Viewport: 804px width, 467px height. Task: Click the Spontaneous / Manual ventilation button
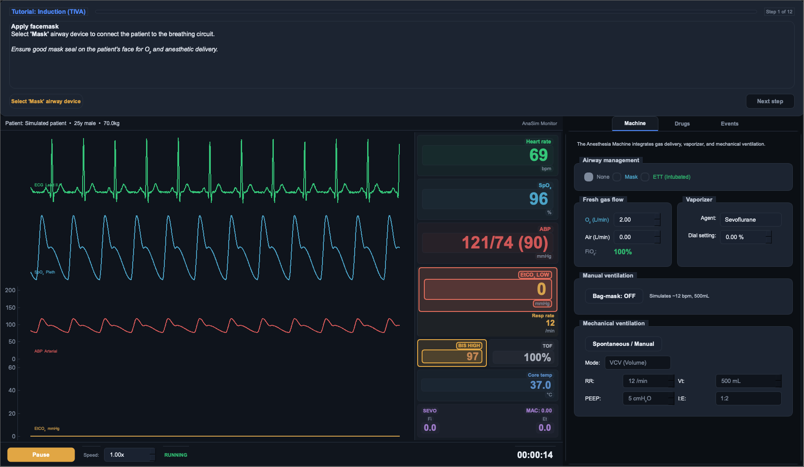coord(623,344)
